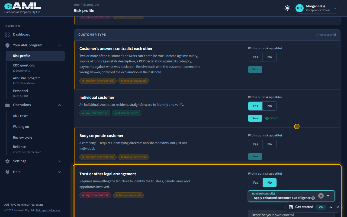Save the Body corporate assessment
347x217 pixels.
[x=255, y=157]
